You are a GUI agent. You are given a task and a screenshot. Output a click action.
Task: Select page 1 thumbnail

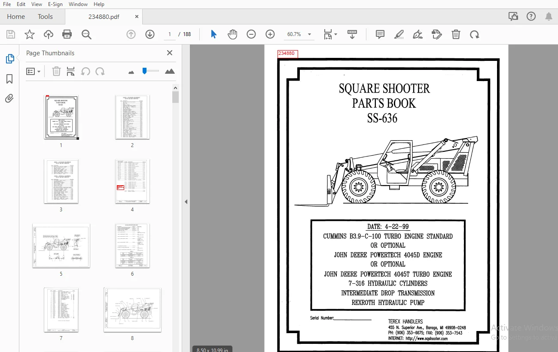(x=61, y=117)
